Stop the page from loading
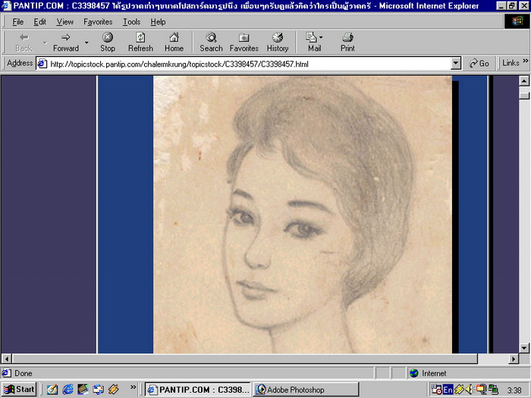Viewport: 531px width, 398px height. (x=108, y=42)
